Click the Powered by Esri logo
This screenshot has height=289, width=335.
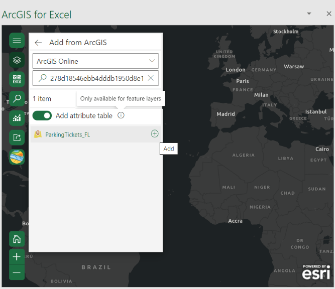click(x=316, y=272)
